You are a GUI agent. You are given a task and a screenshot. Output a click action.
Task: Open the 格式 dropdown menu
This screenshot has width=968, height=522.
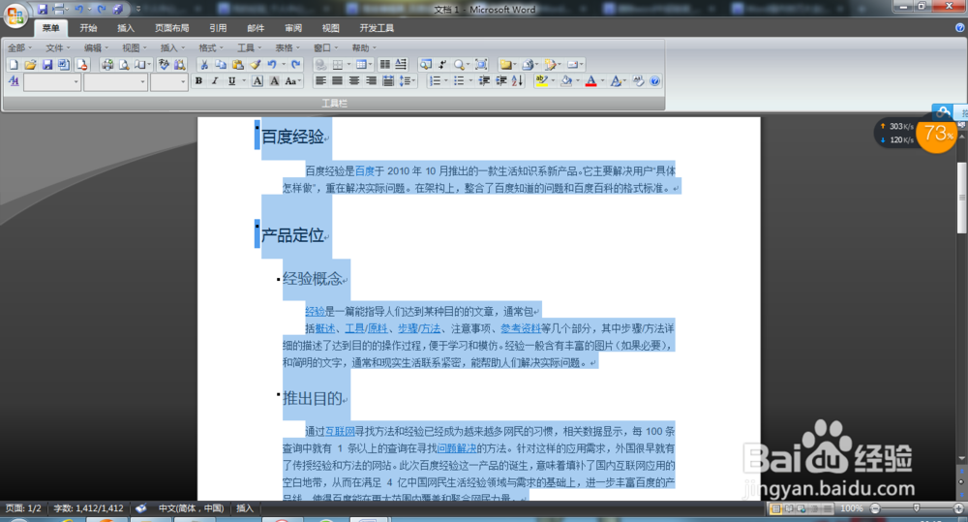[210, 47]
